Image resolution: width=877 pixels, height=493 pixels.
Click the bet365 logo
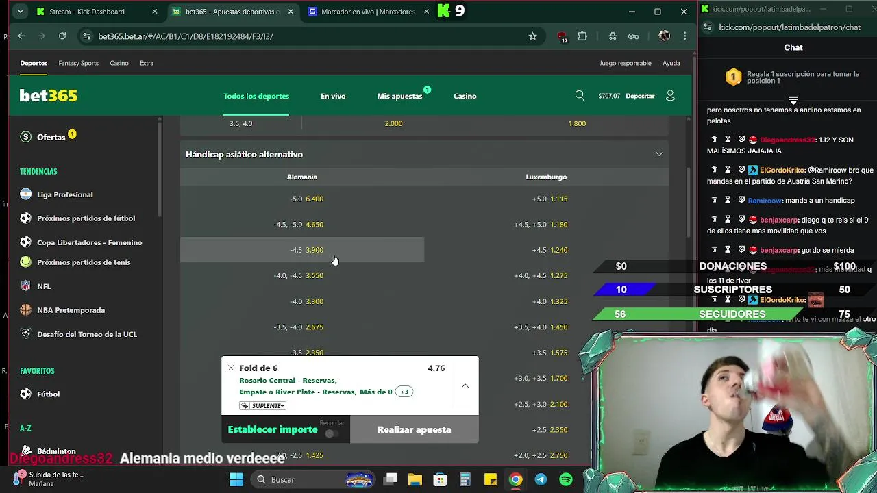coord(48,96)
